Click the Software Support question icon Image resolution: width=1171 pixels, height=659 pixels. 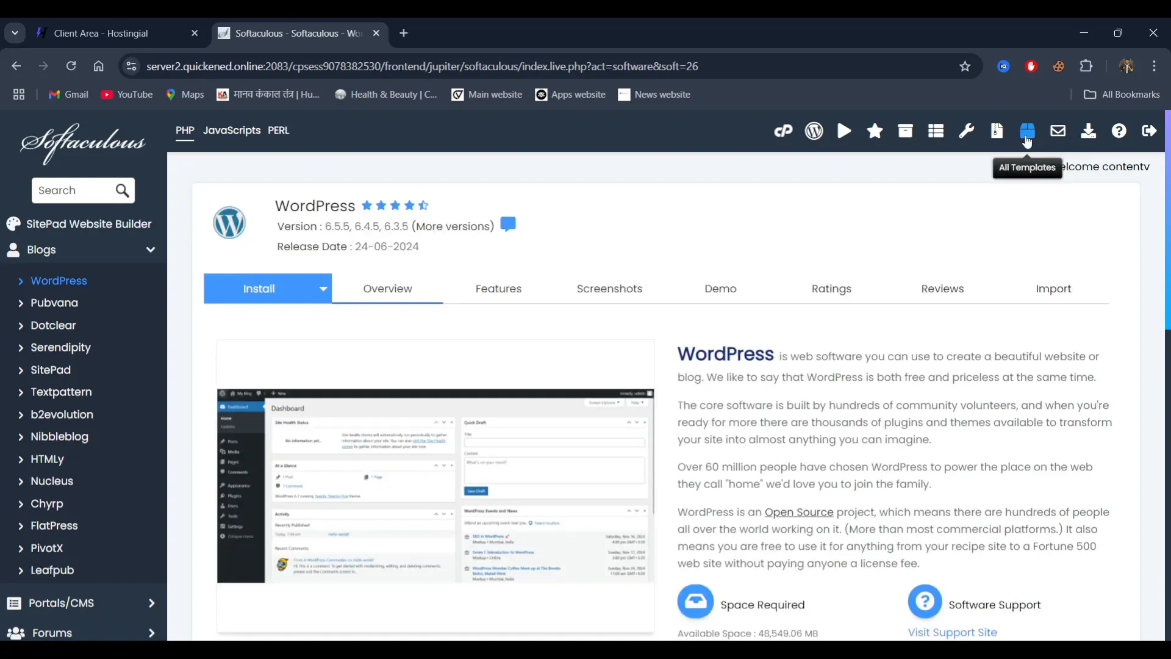coord(925,602)
